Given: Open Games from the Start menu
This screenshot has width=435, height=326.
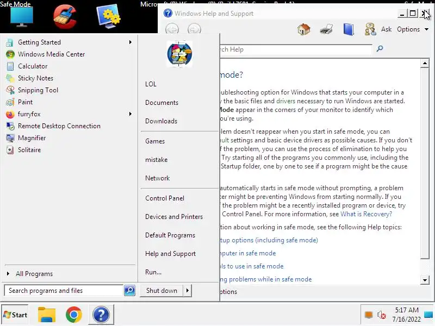Looking at the screenshot, I should tap(155, 141).
